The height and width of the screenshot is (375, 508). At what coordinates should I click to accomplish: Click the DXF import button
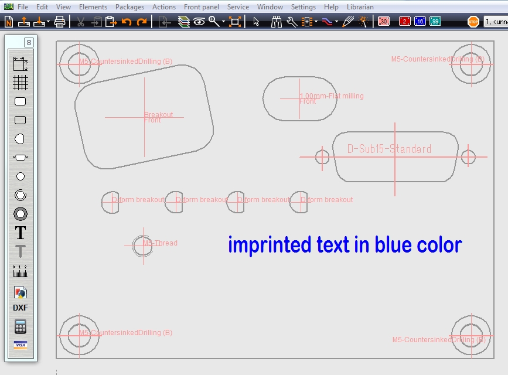21,308
